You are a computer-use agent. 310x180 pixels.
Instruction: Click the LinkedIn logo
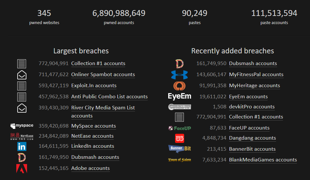[x=22, y=146]
